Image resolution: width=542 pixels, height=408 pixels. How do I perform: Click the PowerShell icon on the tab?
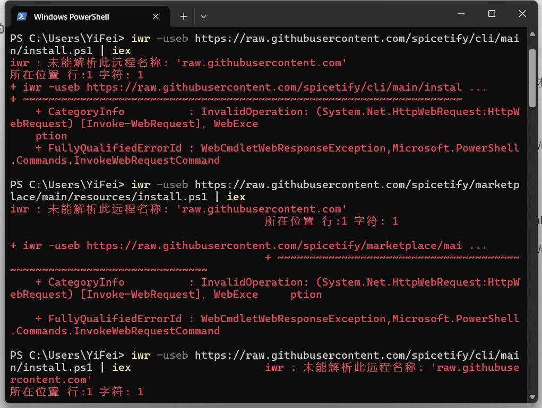[x=22, y=16]
